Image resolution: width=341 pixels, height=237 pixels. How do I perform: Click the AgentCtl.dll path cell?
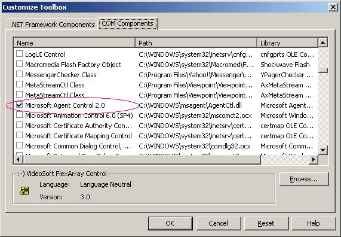click(190, 105)
